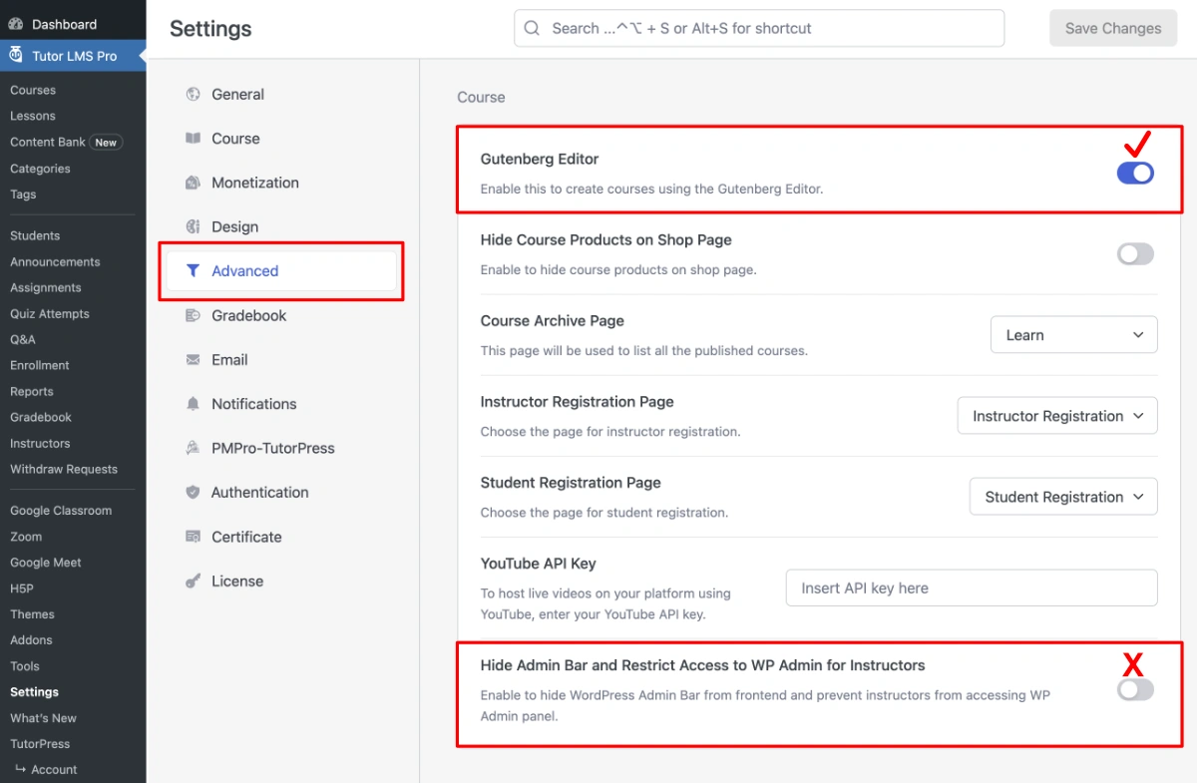The image size is (1197, 783).
Task: Select the General settings icon
Action: point(192,94)
